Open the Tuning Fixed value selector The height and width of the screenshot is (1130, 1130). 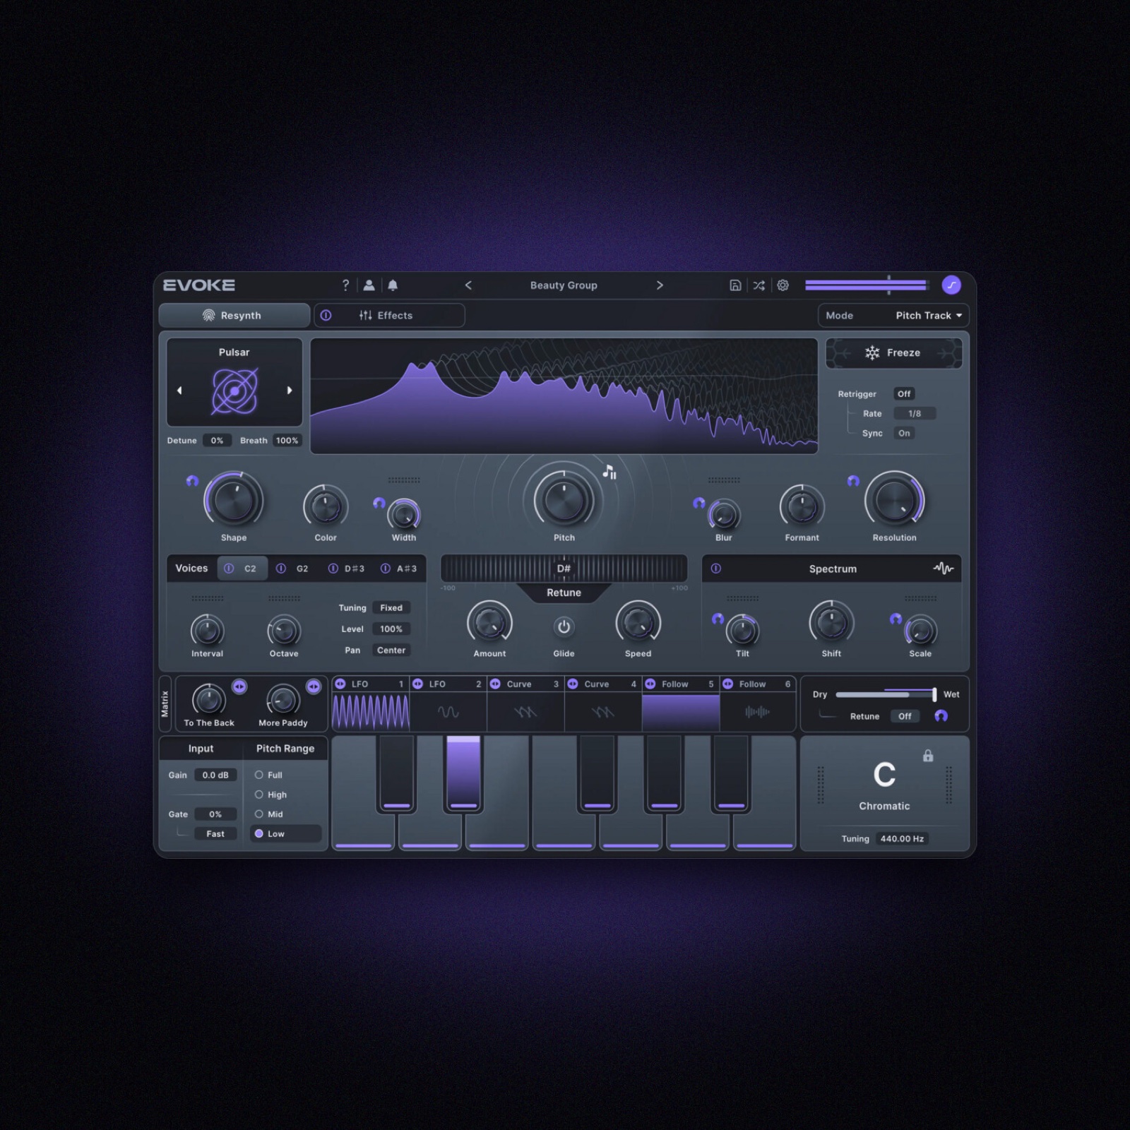coord(391,608)
